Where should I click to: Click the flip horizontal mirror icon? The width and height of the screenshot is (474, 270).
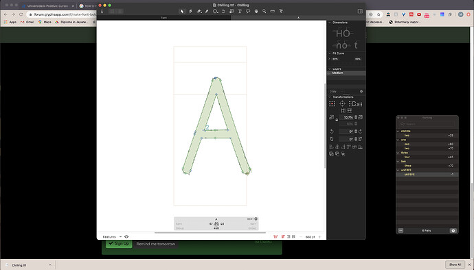(343, 111)
